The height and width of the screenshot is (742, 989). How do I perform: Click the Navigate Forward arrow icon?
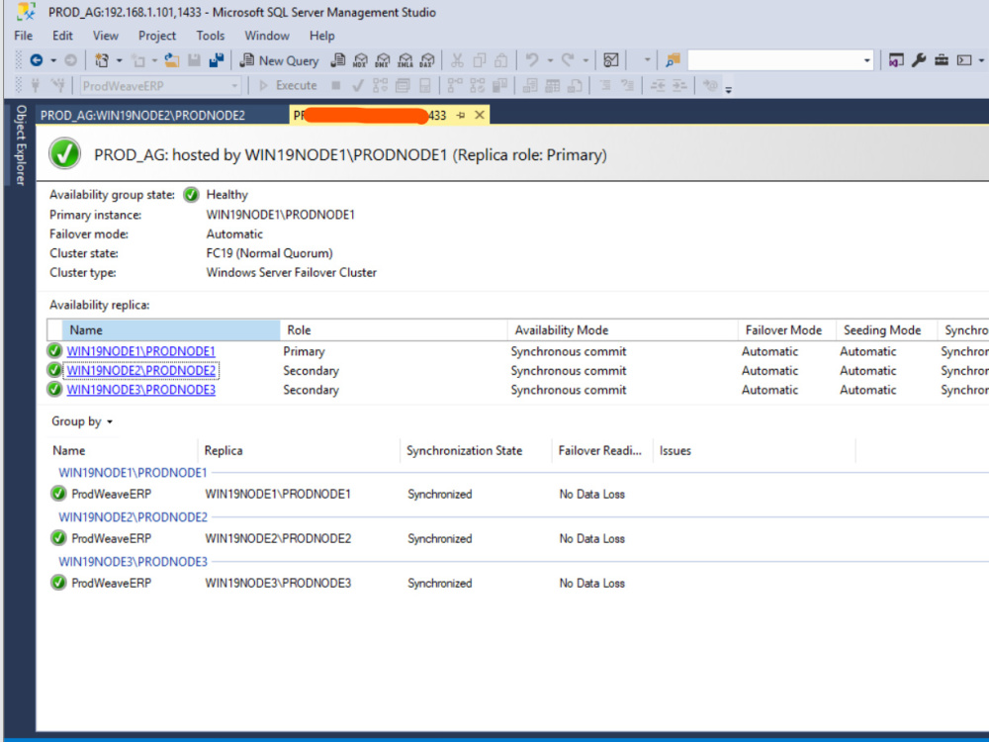pos(70,60)
